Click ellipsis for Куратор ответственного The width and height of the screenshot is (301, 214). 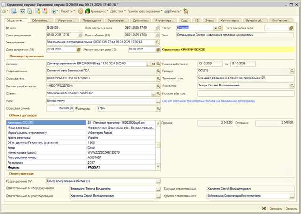tap(292, 196)
